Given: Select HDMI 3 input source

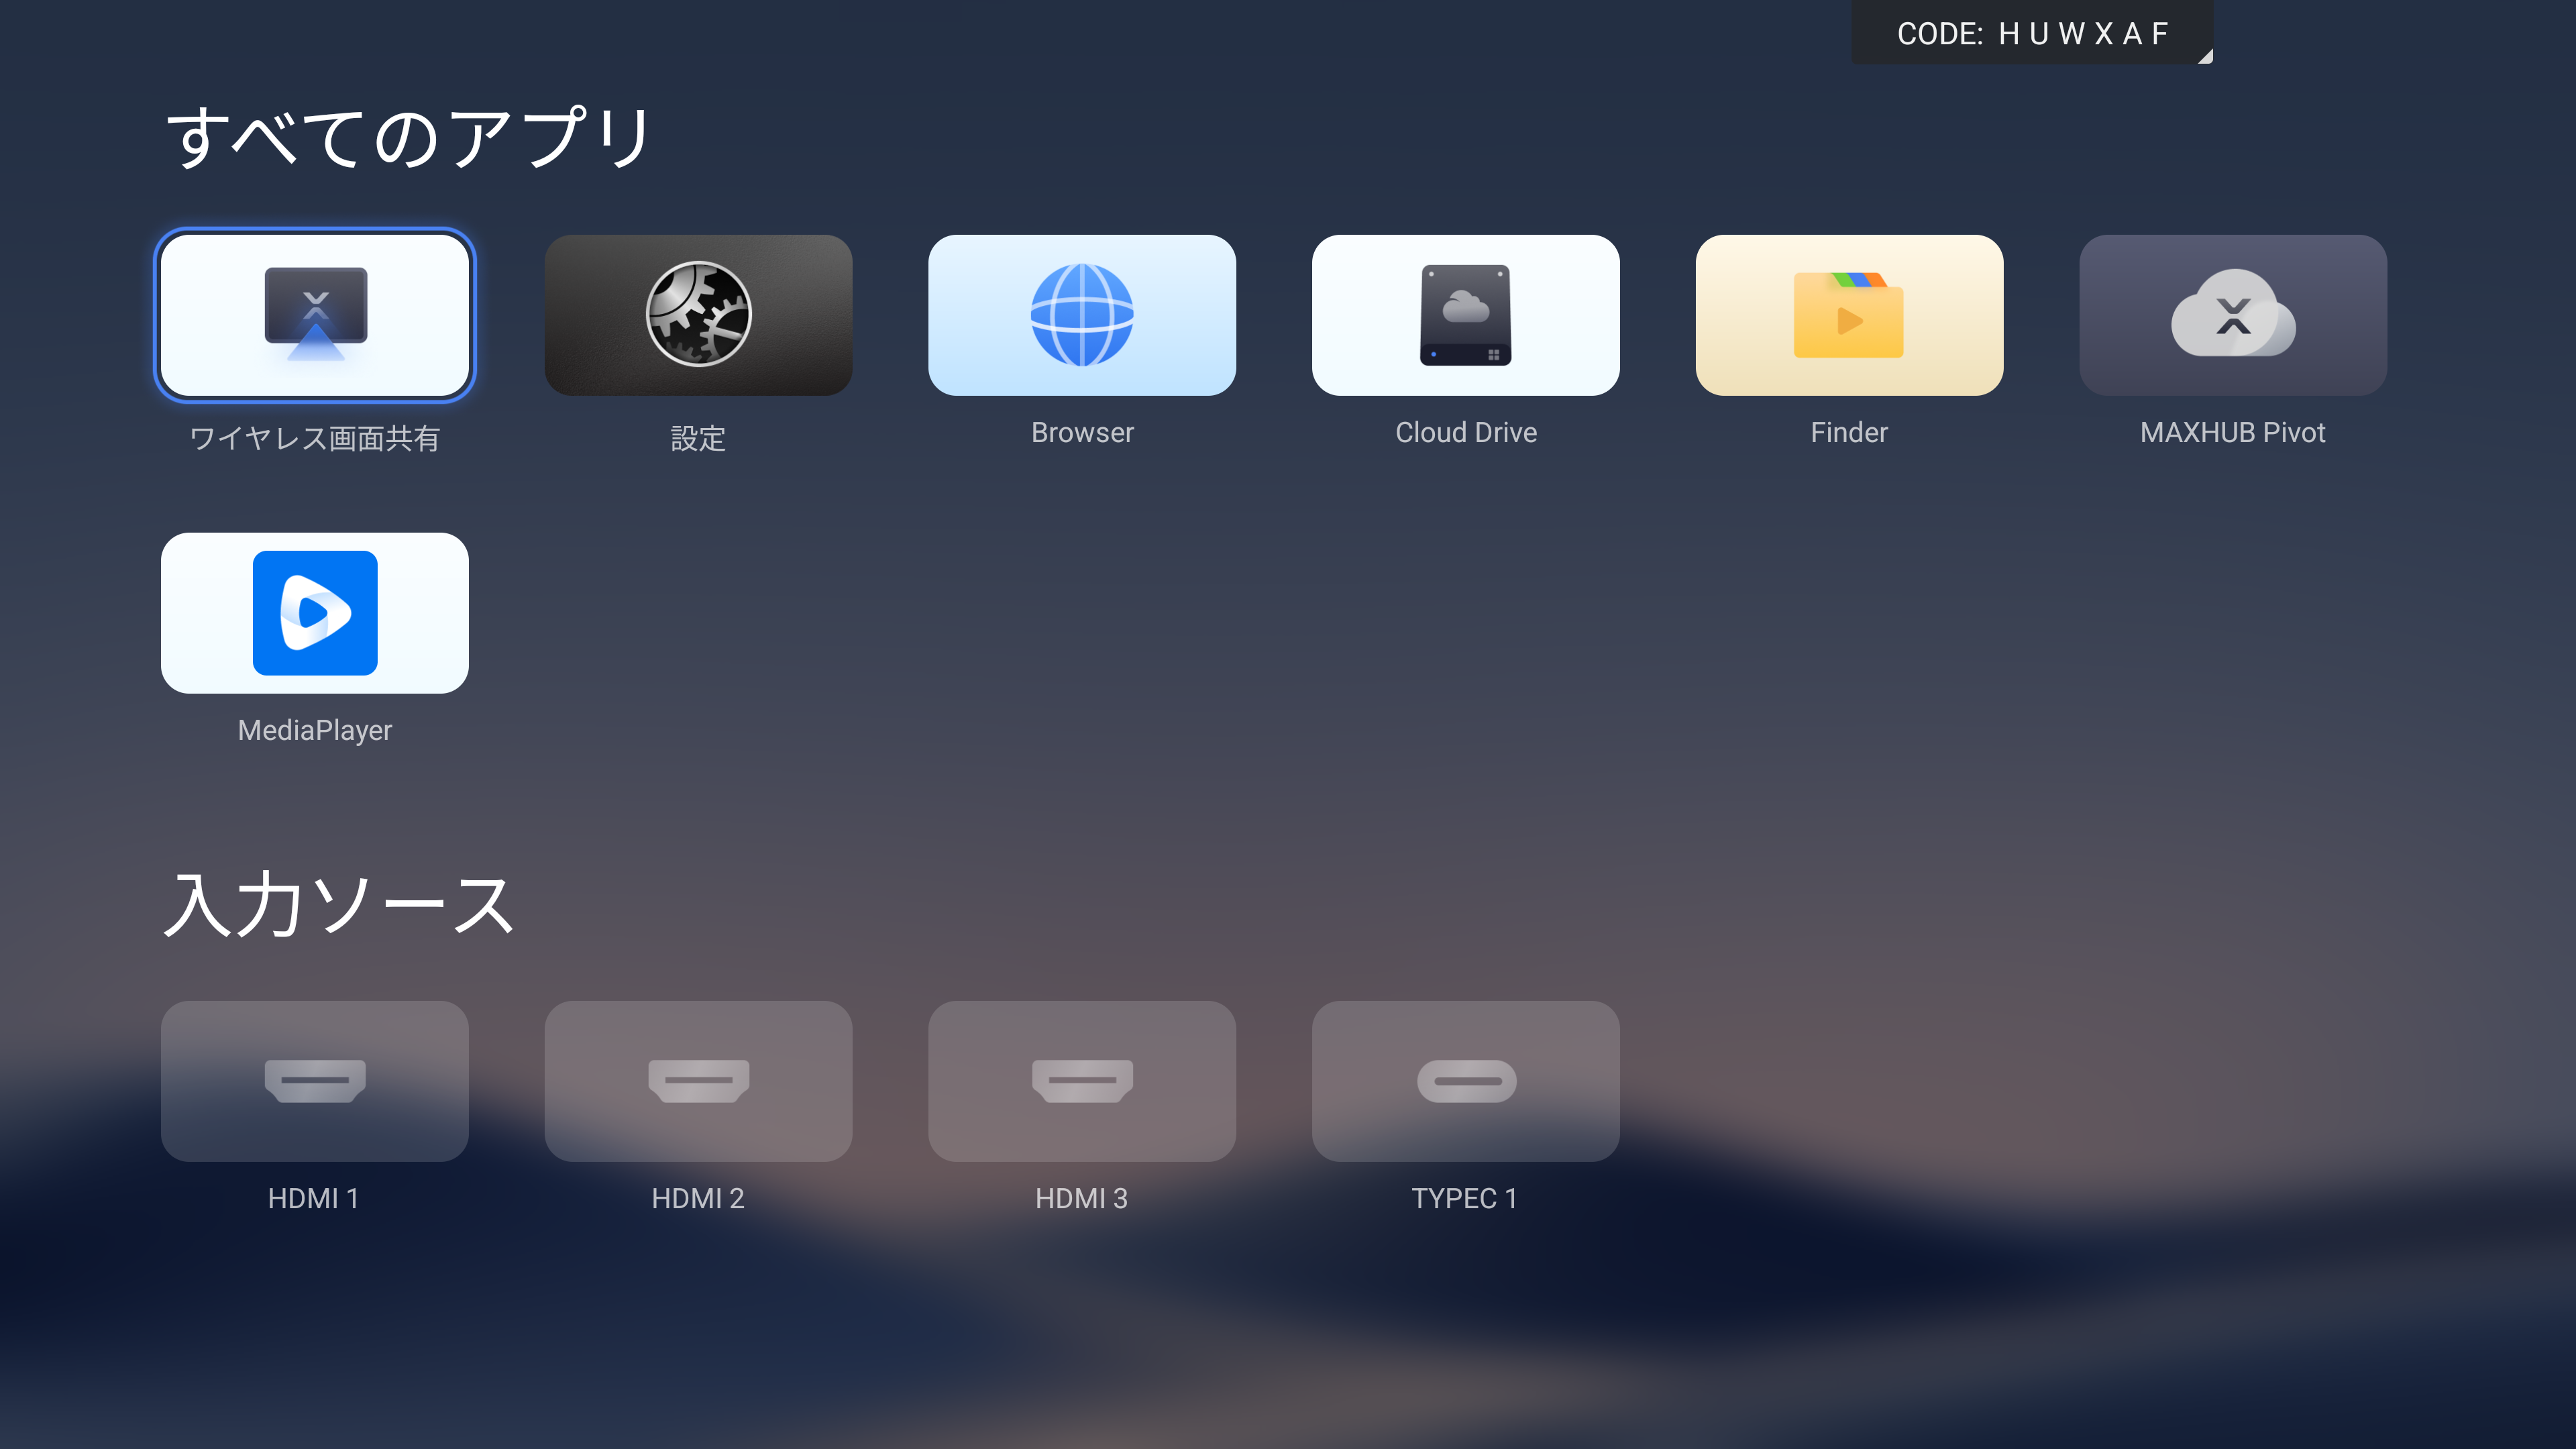Looking at the screenshot, I should [x=1081, y=1080].
